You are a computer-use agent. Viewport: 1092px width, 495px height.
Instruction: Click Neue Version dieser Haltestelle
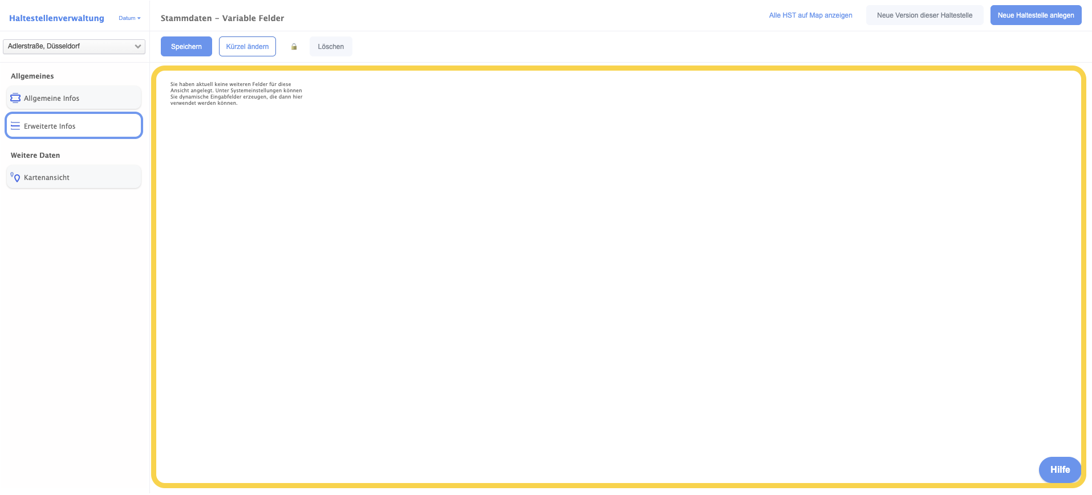click(924, 15)
